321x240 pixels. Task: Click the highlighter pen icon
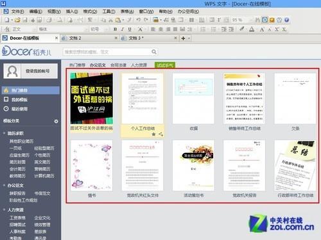pyautogui.click(x=242, y=29)
